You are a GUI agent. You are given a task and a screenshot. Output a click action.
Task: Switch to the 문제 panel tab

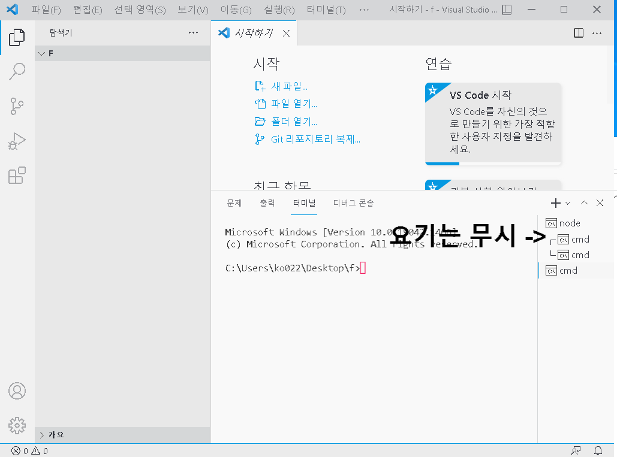click(x=234, y=203)
